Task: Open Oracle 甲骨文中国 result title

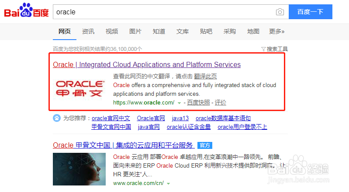Action: [x=124, y=145]
